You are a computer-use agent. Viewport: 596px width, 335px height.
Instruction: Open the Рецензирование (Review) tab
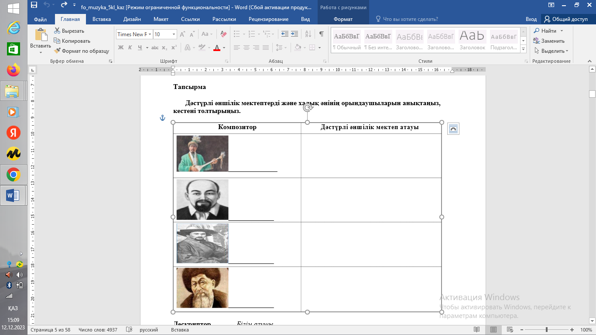(x=268, y=19)
